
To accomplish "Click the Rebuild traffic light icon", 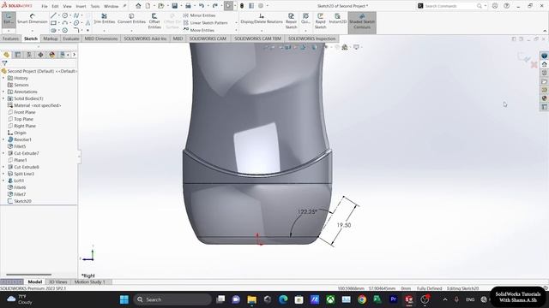I will pos(242,6).
